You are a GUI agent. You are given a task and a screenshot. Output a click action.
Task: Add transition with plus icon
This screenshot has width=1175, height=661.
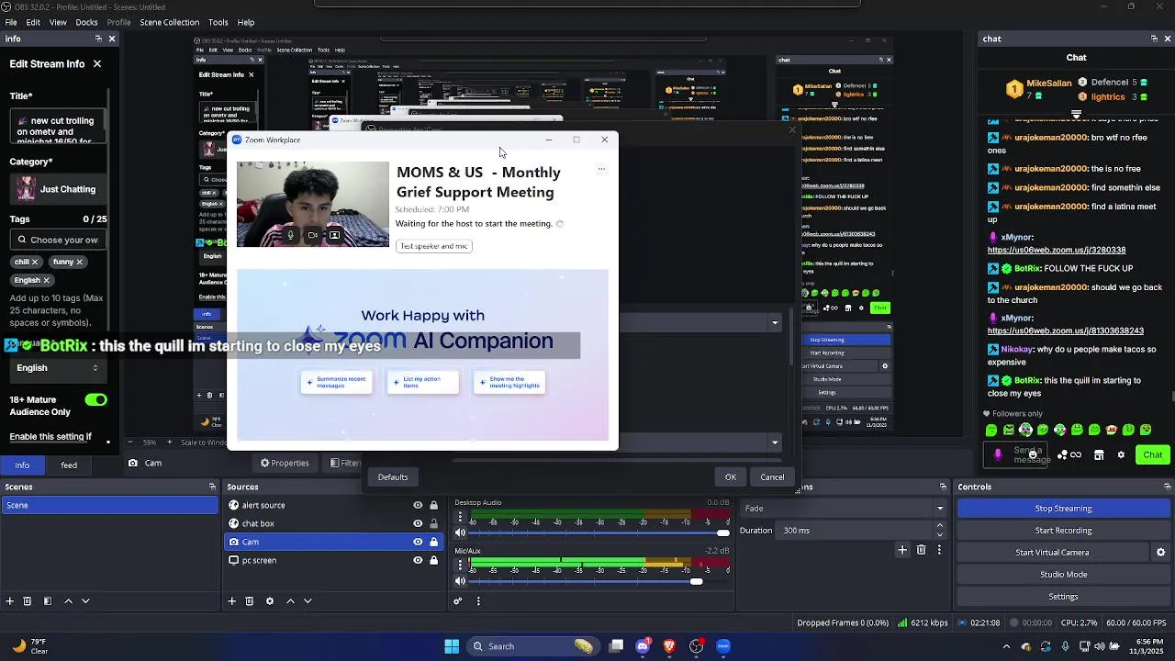tap(902, 550)
